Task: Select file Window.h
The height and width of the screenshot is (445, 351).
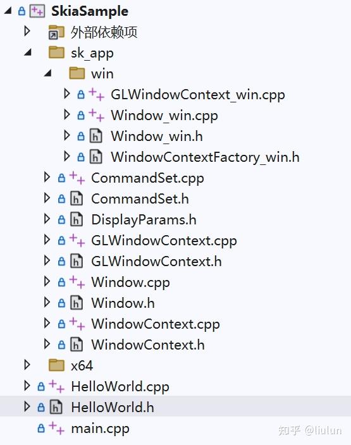Action: 123,303
